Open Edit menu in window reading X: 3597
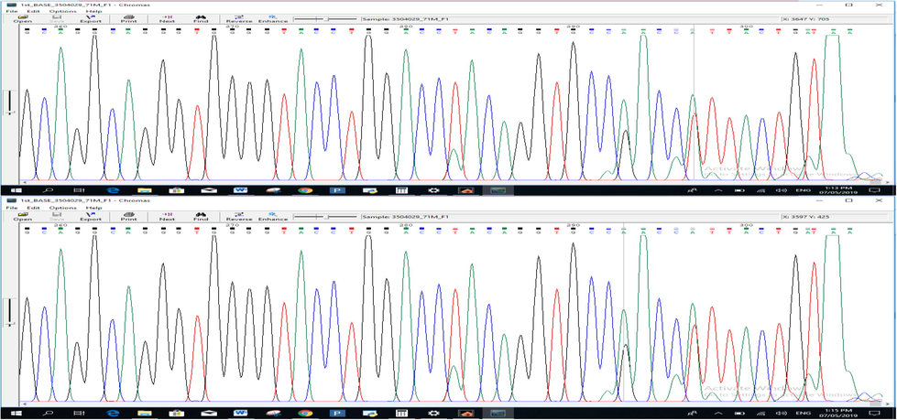The image size is (897, 420). tap(31, 208)
